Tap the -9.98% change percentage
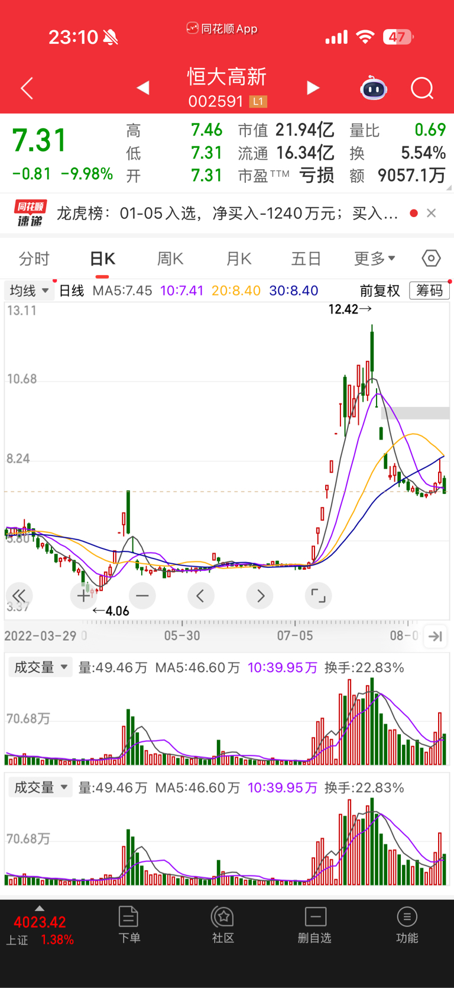This screenshot has width=454, height=988. pyautogui.click(x=87, y=173)
